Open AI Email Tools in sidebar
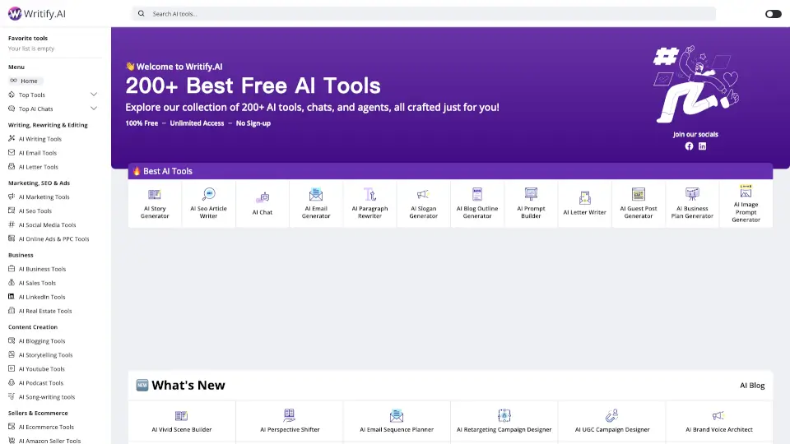This screenshot has width=790, height=444. click(37, 153)
